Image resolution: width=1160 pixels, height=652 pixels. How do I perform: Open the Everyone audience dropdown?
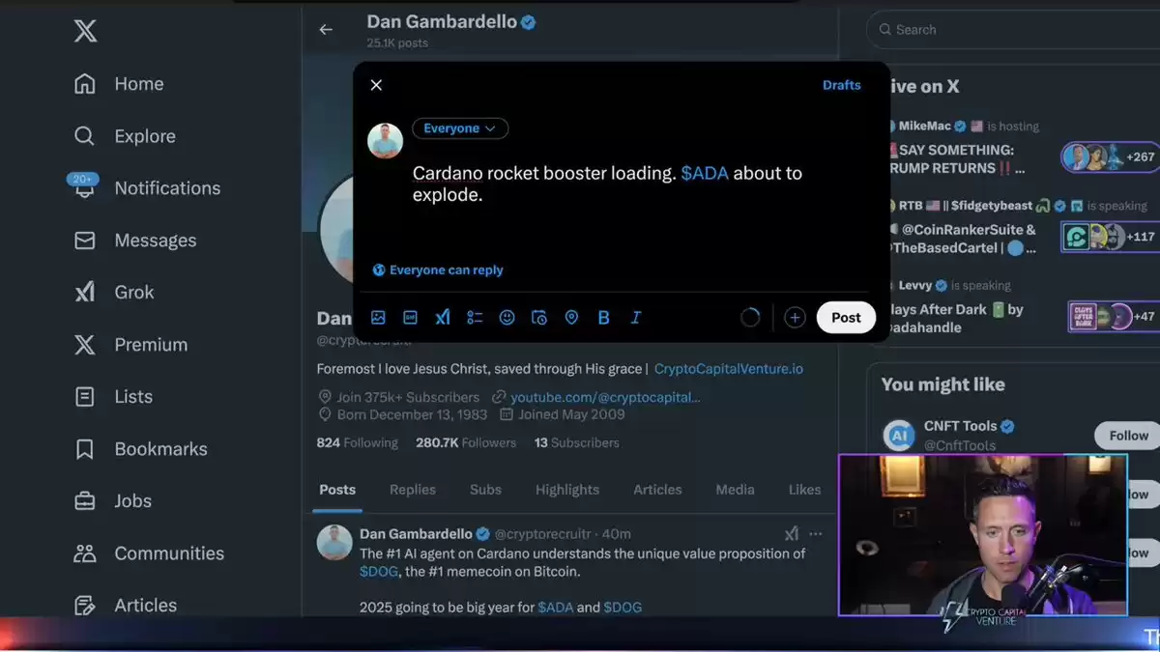click(460, 128)
